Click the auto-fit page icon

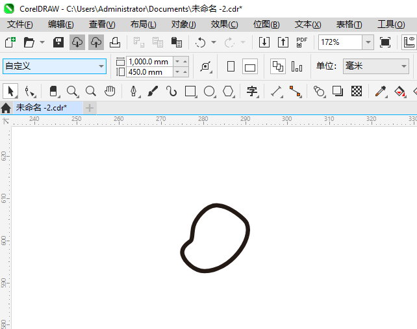click(206, 66)
